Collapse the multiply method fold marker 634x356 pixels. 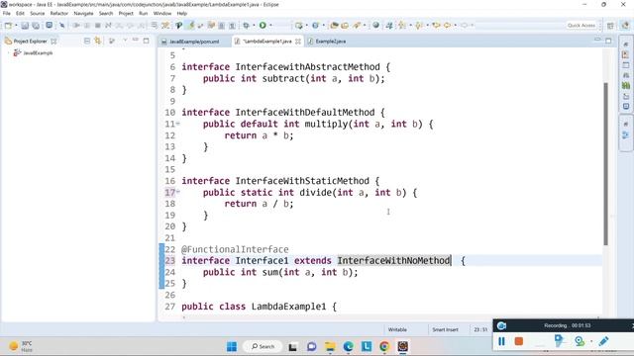pos(178,124)
